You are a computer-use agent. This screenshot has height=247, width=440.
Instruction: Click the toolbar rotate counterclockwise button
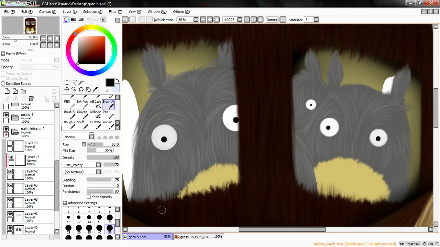(x=247, y=20)
